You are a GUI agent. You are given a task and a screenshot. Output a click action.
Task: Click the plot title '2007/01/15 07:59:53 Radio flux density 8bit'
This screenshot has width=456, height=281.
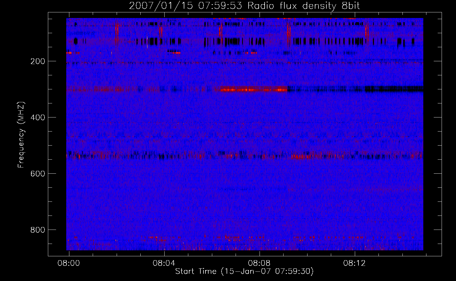click(x=244, y=6)
